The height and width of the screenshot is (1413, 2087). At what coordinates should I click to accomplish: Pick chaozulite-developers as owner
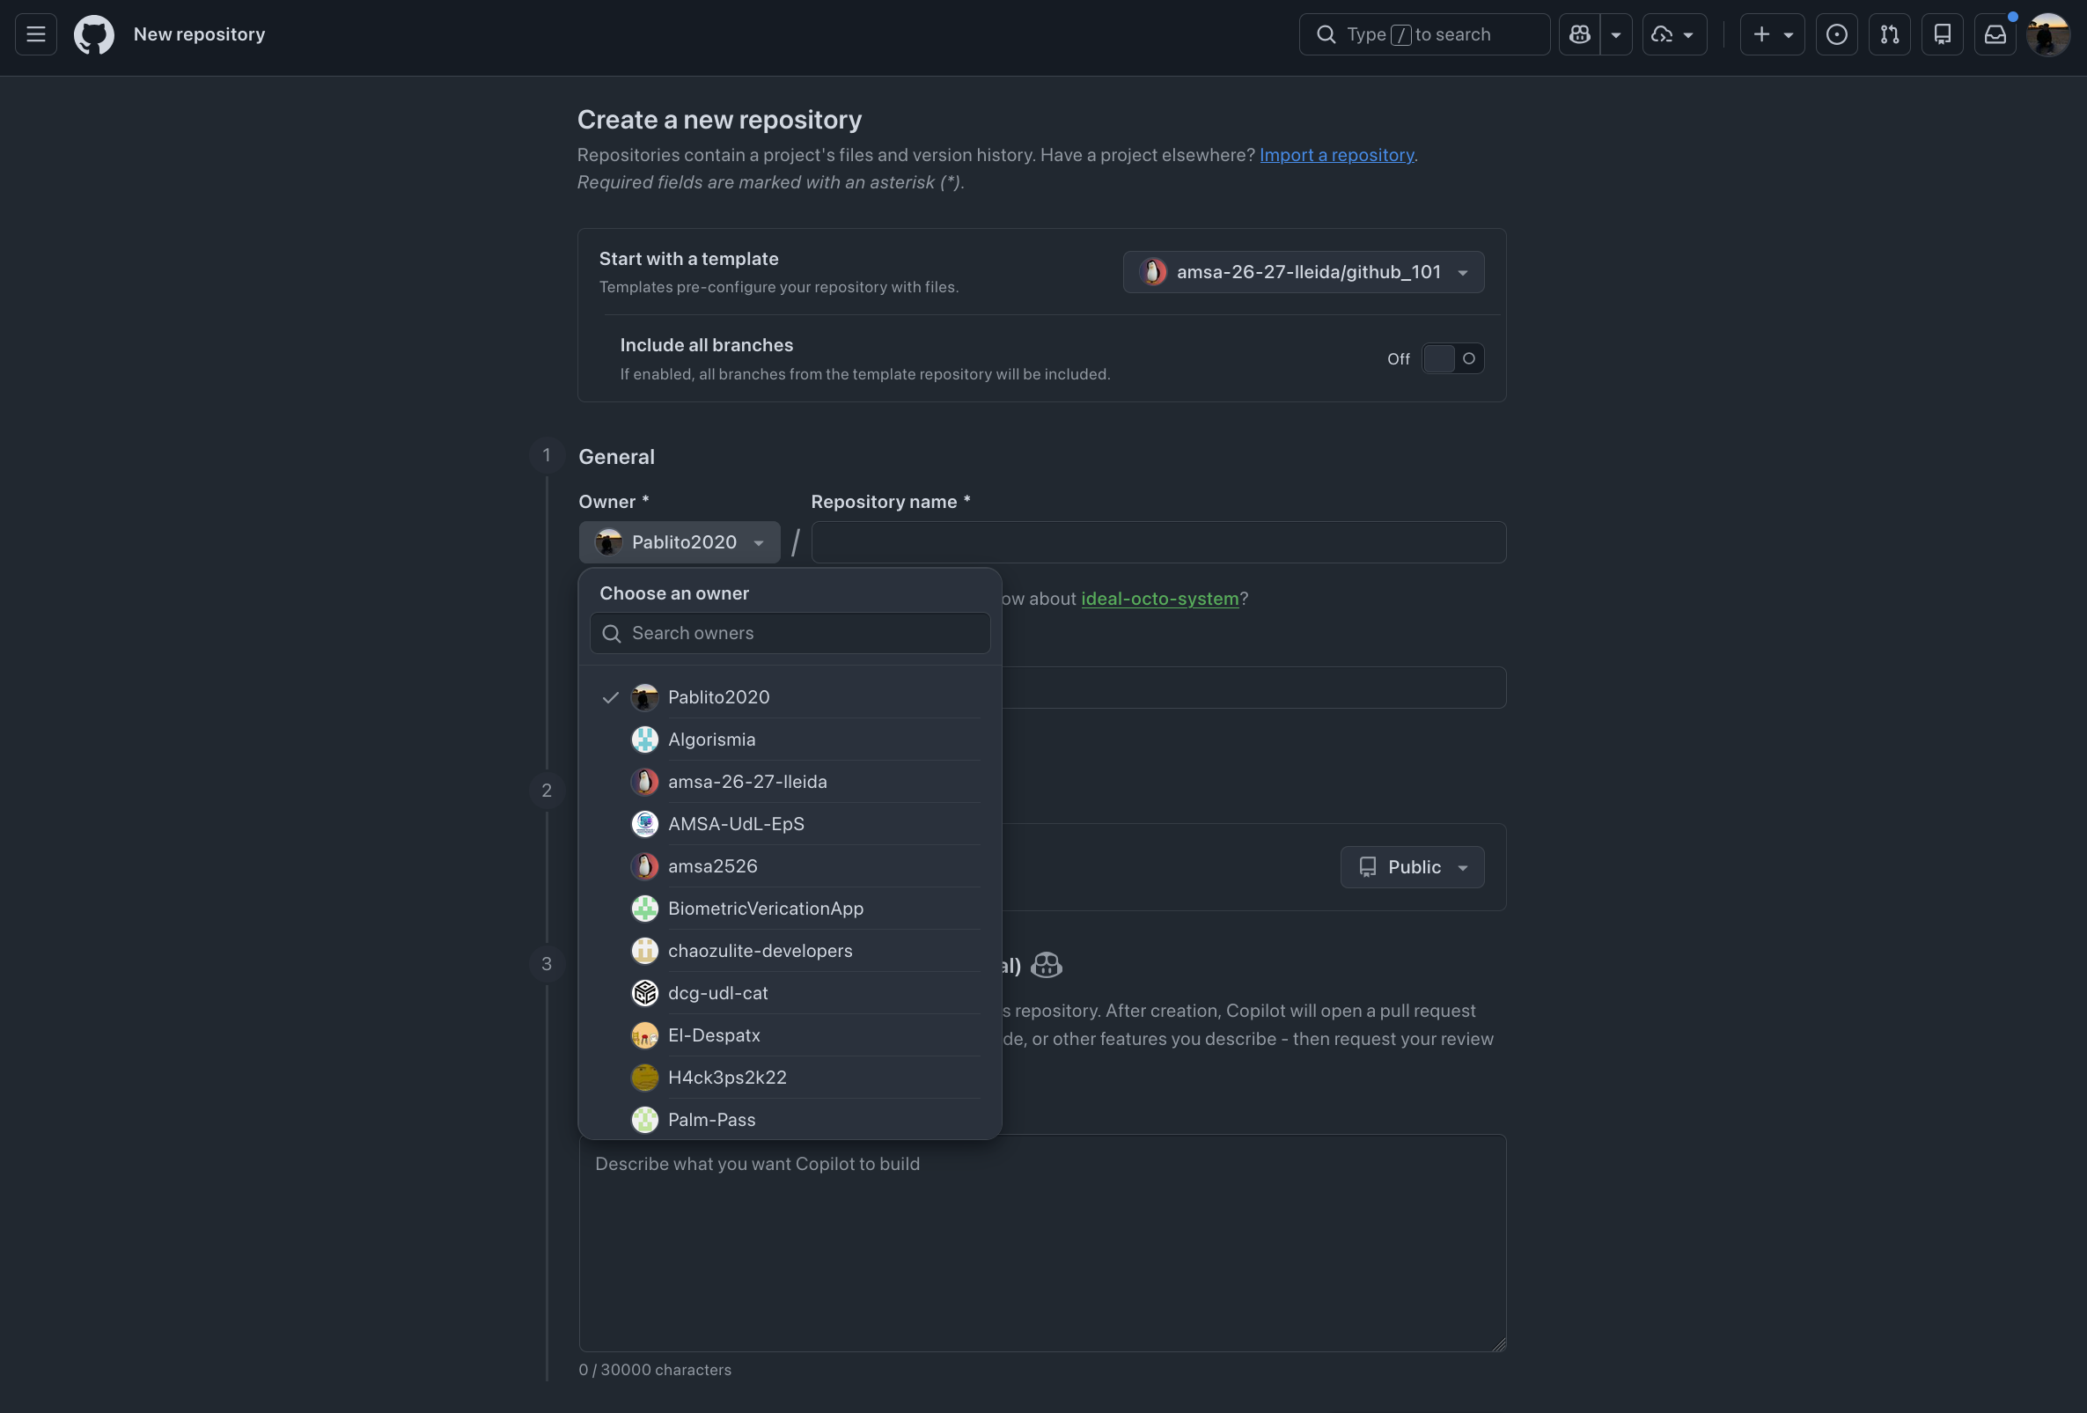coord(790,951)
